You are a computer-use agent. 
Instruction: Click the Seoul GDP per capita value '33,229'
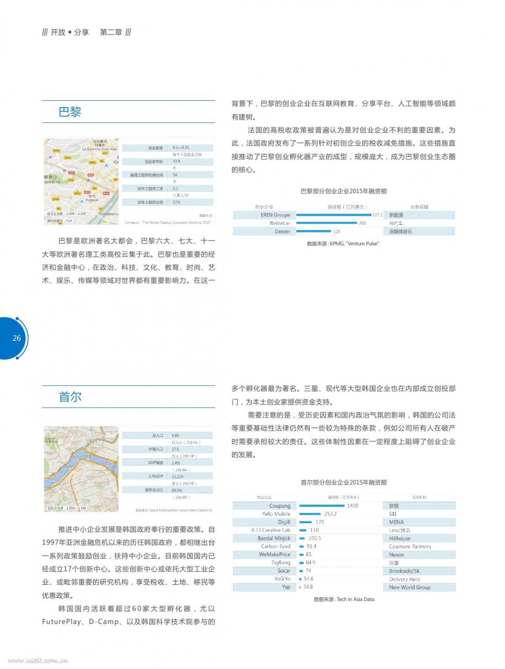click(x=178, y=476)
